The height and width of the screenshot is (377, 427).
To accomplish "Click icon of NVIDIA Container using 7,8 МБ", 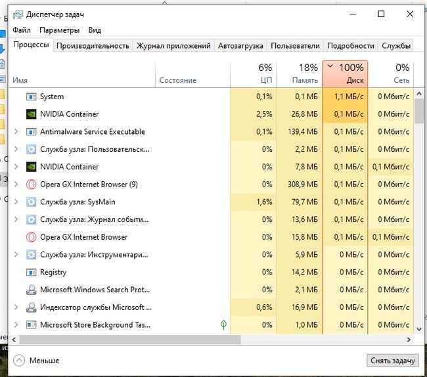I will [x=31, y=167].
